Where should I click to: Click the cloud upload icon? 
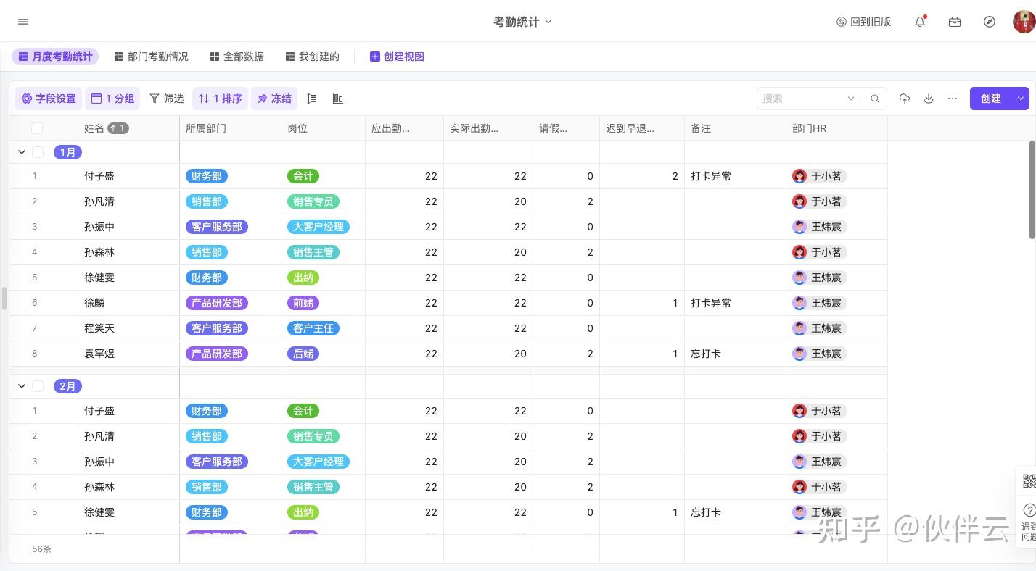904,99
